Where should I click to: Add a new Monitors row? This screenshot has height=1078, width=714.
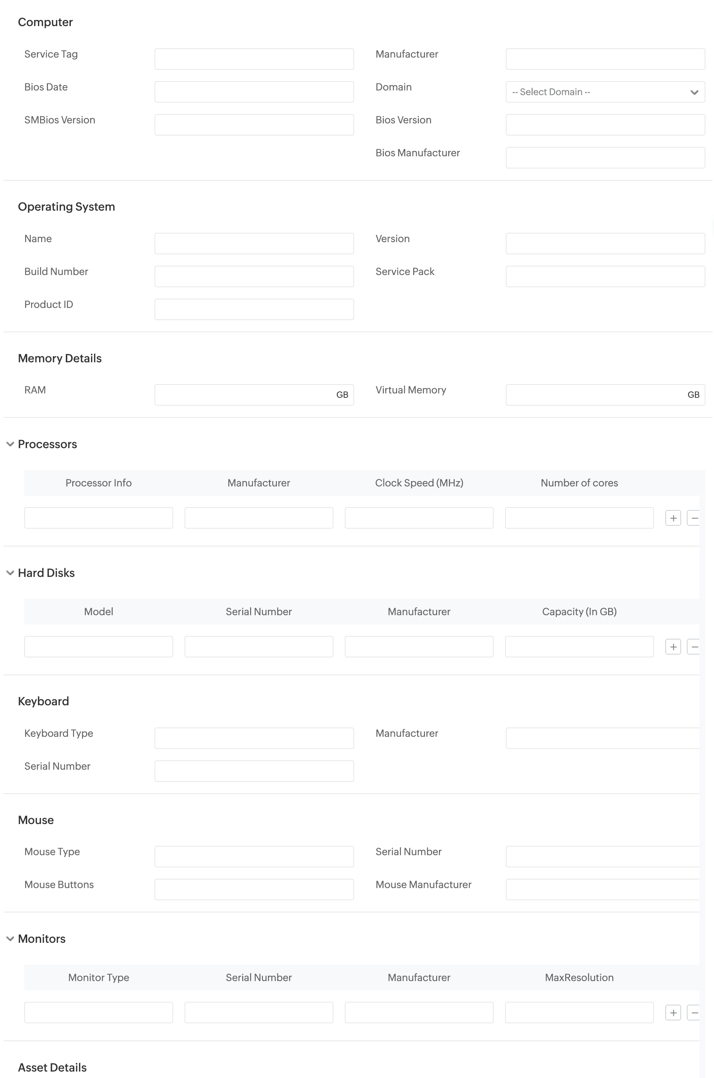click(673, 1013)
